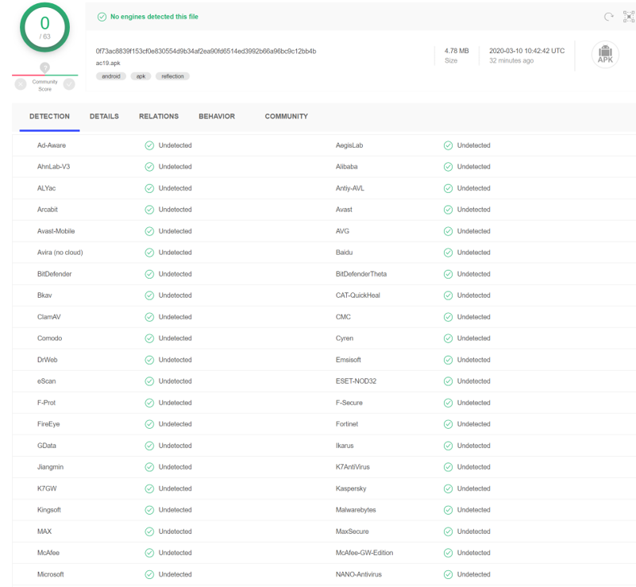Click the AVG undetected check icon
Screen dimensions: 636x587
pyautogui.click(x=448, y=231)
